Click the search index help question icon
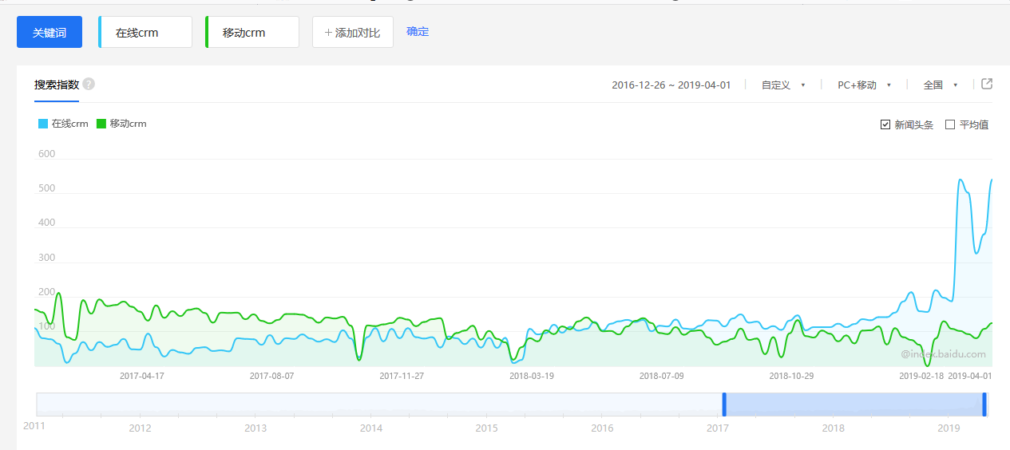 (89, 85)
